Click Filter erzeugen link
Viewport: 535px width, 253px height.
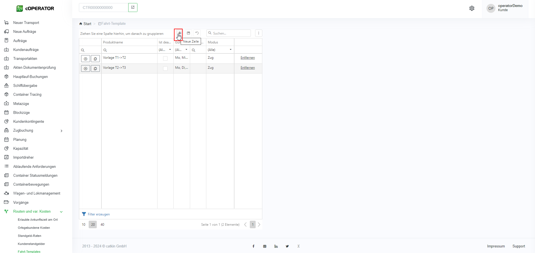(99, 214)
